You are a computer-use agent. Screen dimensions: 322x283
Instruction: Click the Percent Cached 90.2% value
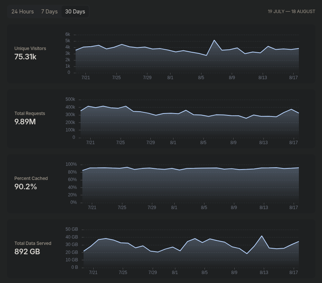[26, 187]
